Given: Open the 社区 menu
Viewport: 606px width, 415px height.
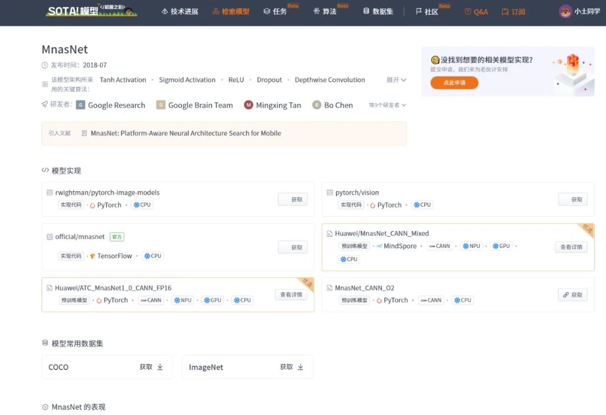Looking at the screenshot, I should (x=427, y=12).
